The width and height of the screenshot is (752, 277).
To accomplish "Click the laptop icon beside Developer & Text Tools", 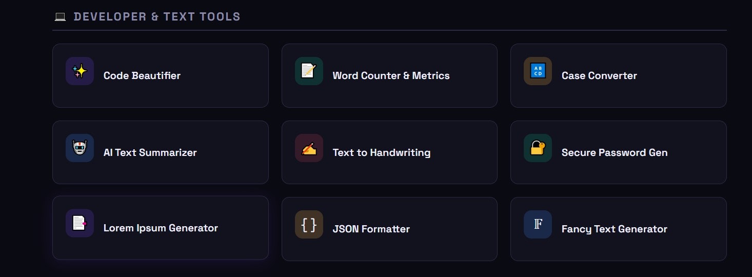I will 60,17.
